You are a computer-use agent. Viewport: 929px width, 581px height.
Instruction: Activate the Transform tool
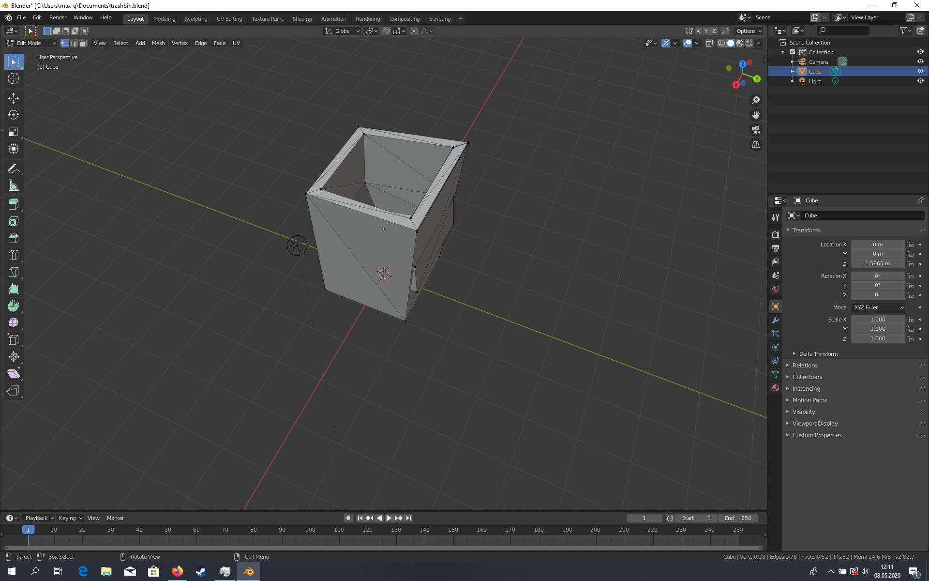pyautogui.click(x=14, y=149)
